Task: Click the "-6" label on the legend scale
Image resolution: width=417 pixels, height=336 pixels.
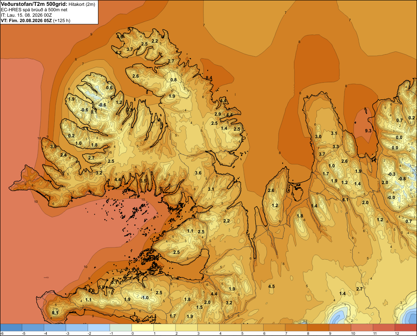Action: 2,333
